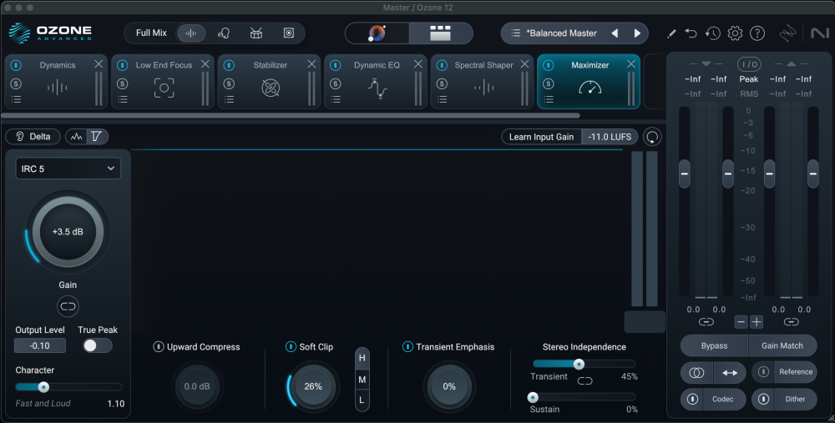Open the preset list icon
This screenshot has height=423, width=835.
pos(515,33)
